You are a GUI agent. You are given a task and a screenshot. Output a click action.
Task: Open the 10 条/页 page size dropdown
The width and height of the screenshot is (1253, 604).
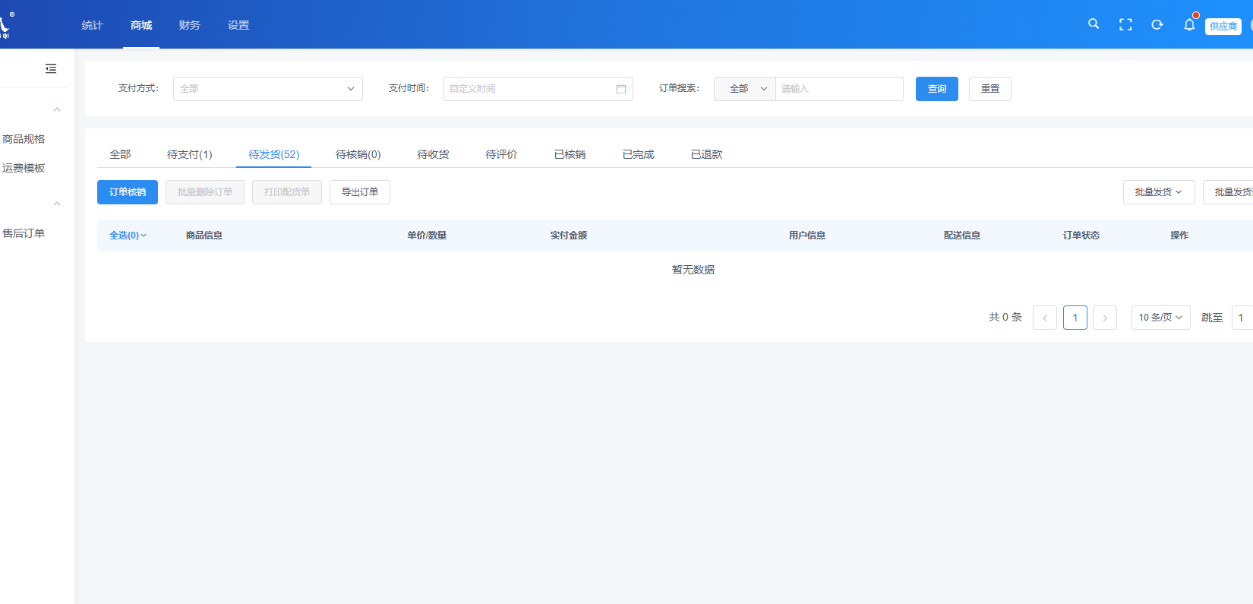(1160, 318)
